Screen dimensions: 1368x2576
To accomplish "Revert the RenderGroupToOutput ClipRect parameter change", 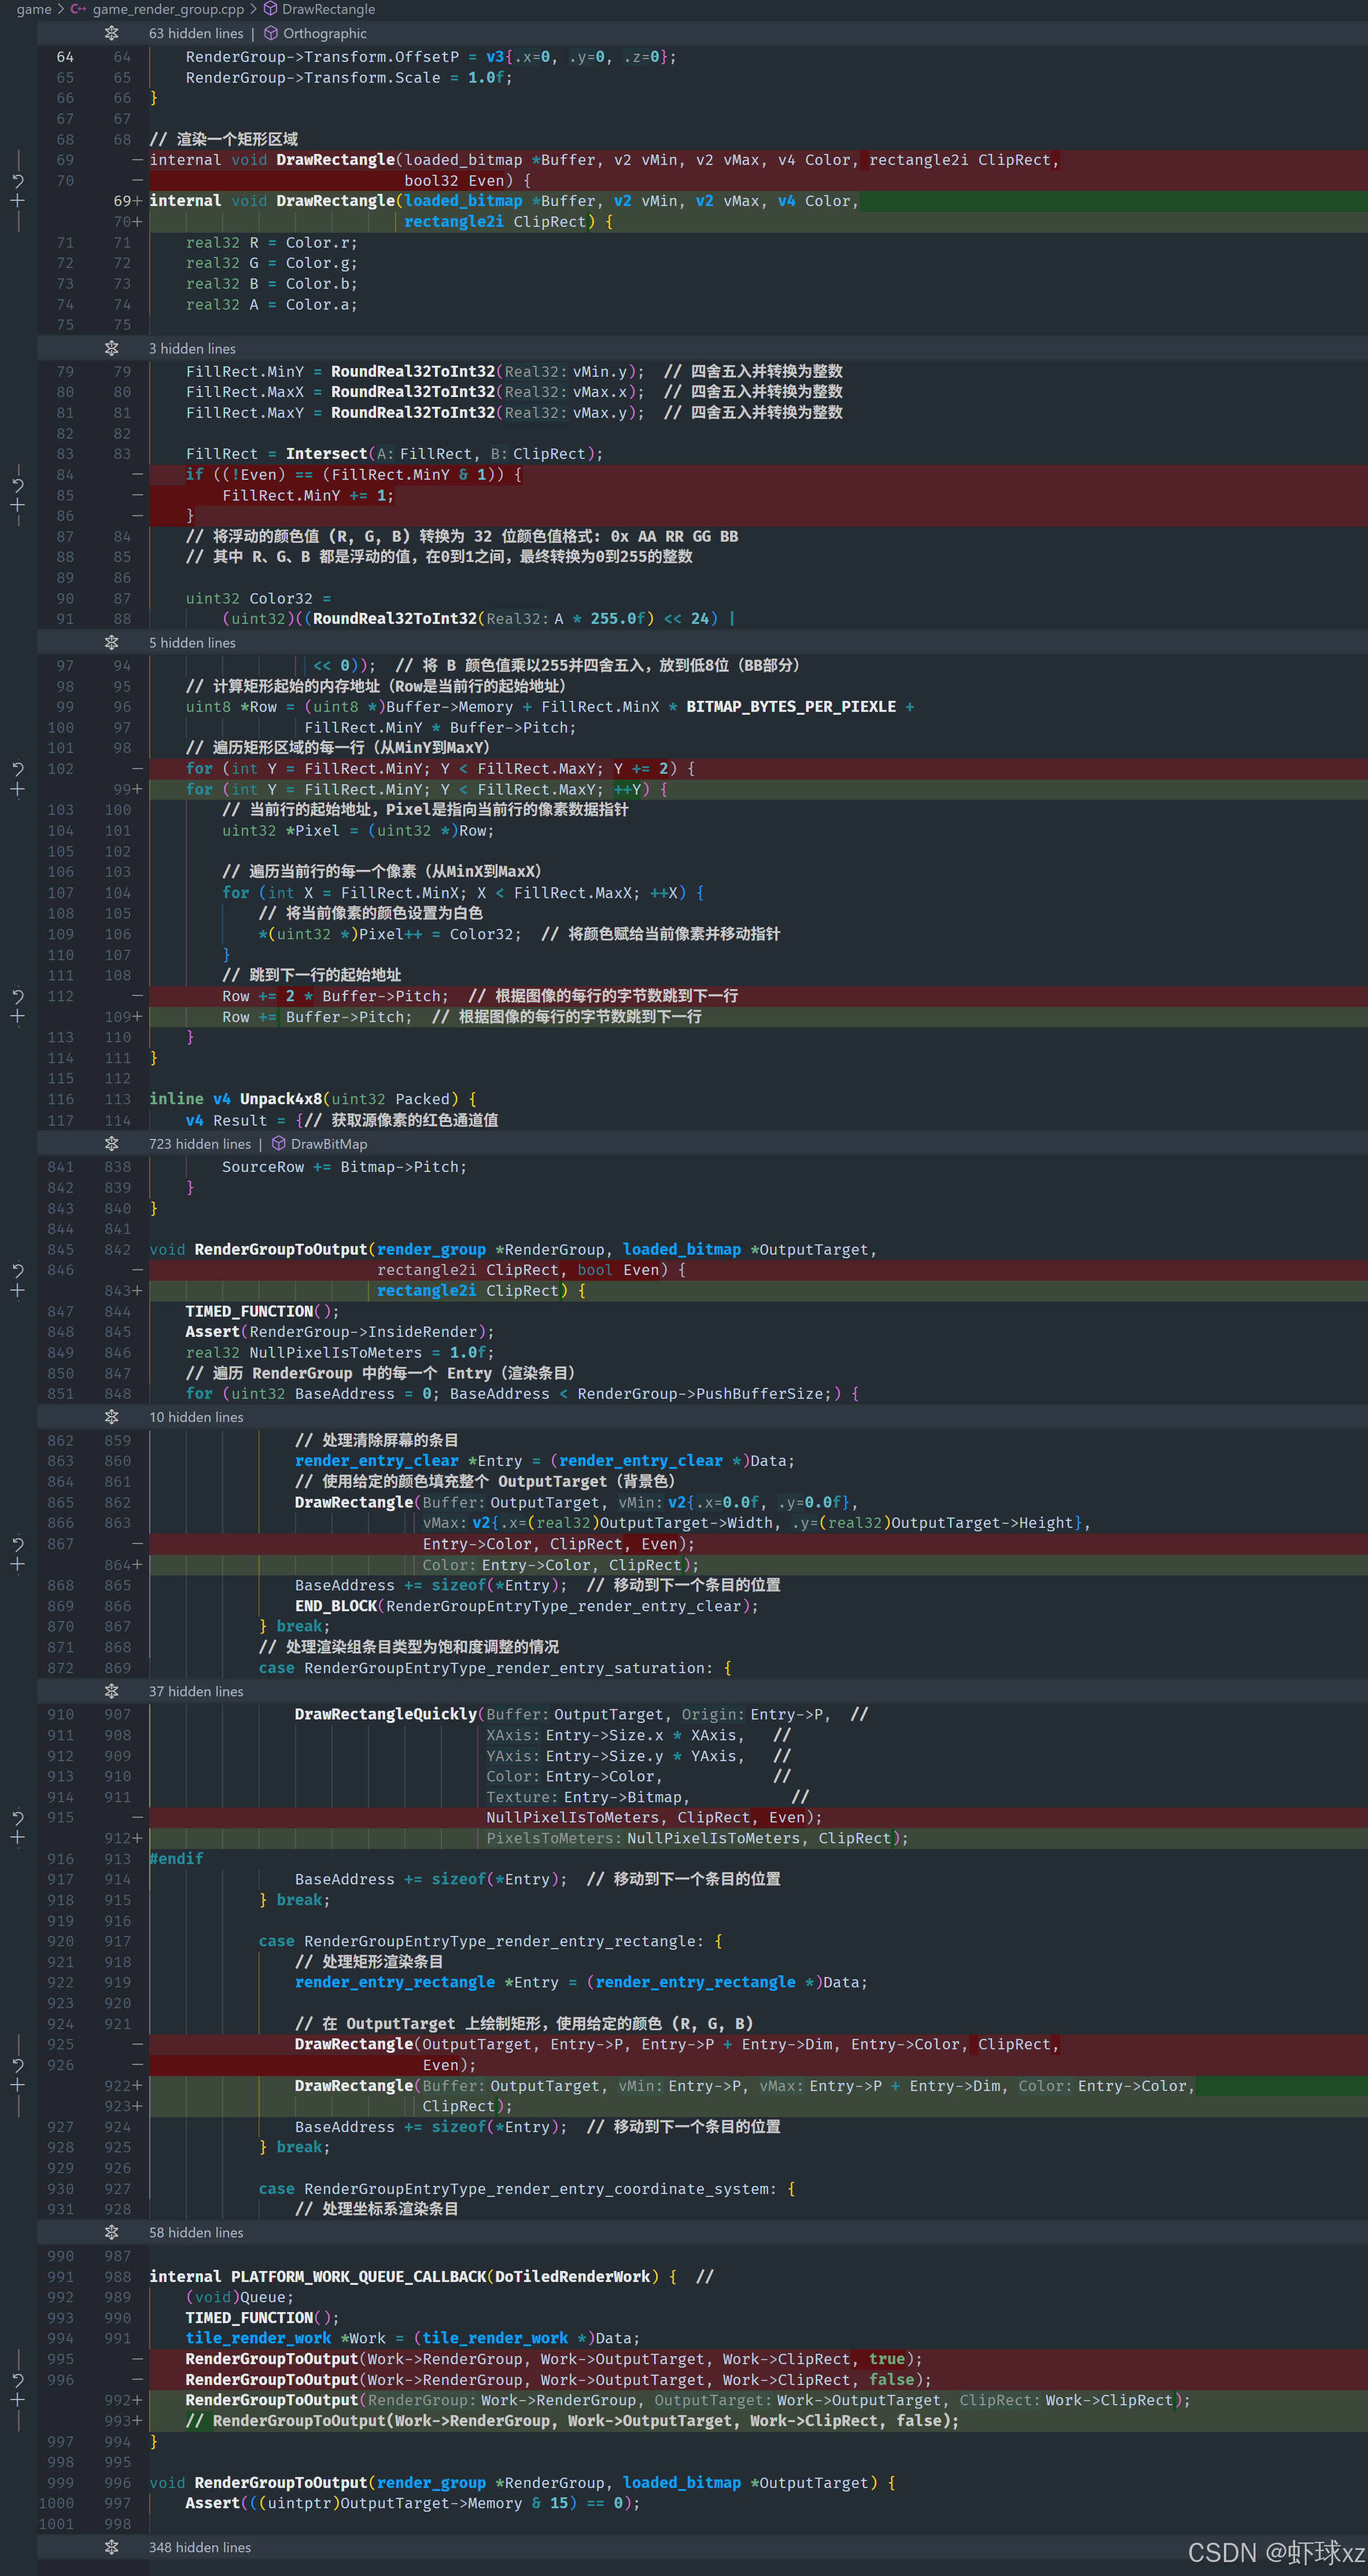I will pyautogui.click(x=18, y=1270).
